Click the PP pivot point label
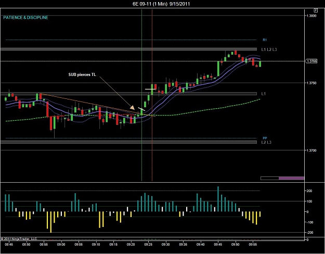Screen dimensions: 325x254 click(265, 138)
